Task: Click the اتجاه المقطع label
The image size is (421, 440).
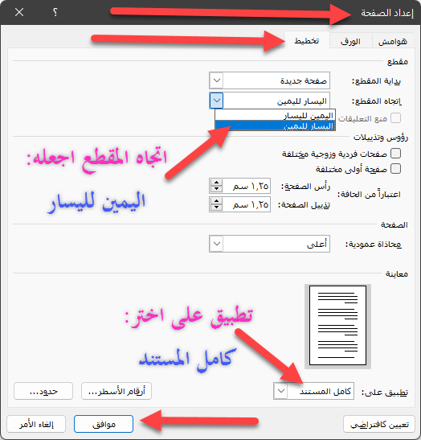Action: (377, 101)
